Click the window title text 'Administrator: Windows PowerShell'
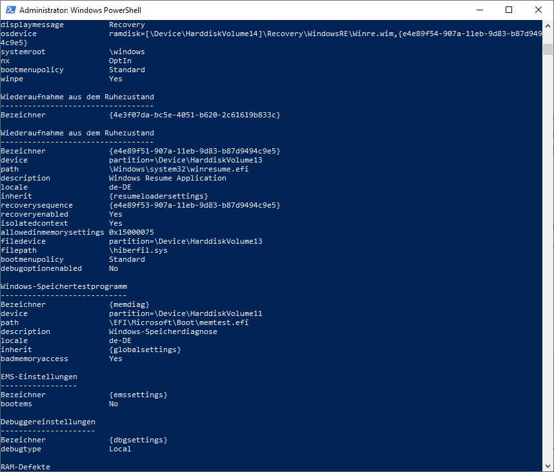The width and height of the screenshot is (554, 472). click(x=81, y=10)
